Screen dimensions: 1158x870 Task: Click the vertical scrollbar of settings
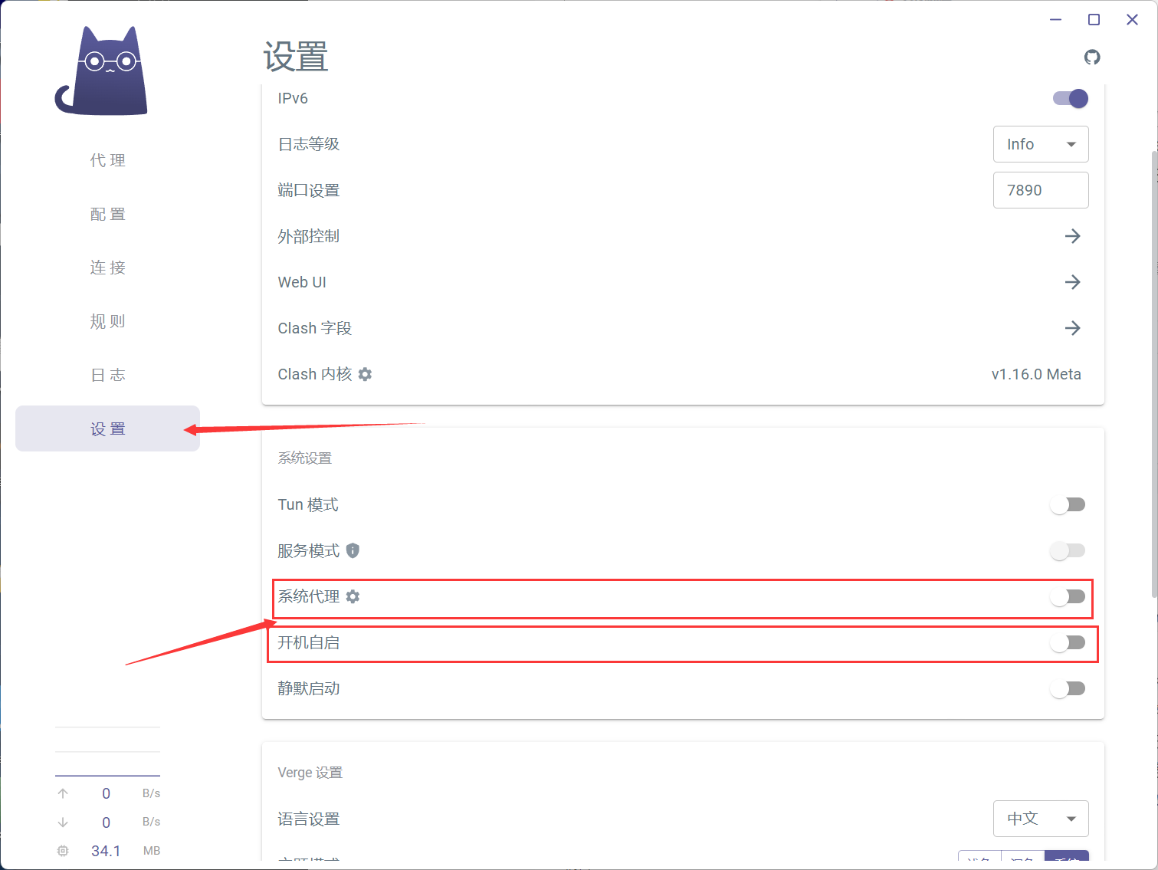point(1154,374)
